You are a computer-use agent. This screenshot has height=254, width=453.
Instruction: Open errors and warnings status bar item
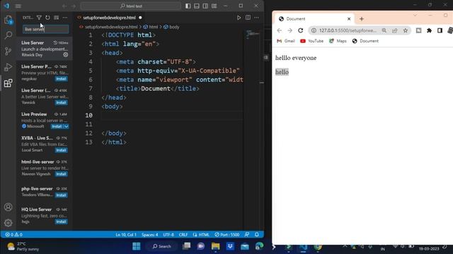(x=13, y=235)
